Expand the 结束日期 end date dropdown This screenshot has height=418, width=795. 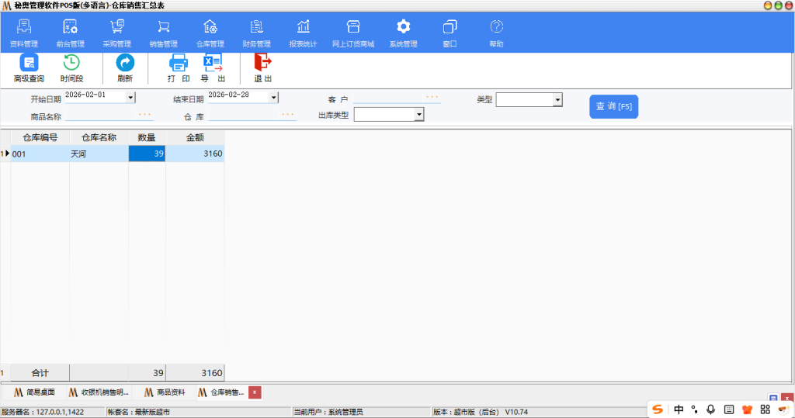coord(273,98)
